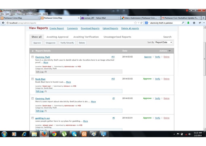Check the box for Electricty Theft report #9
The height and width of the screenshot is (146, 206).
click(33, 98)
